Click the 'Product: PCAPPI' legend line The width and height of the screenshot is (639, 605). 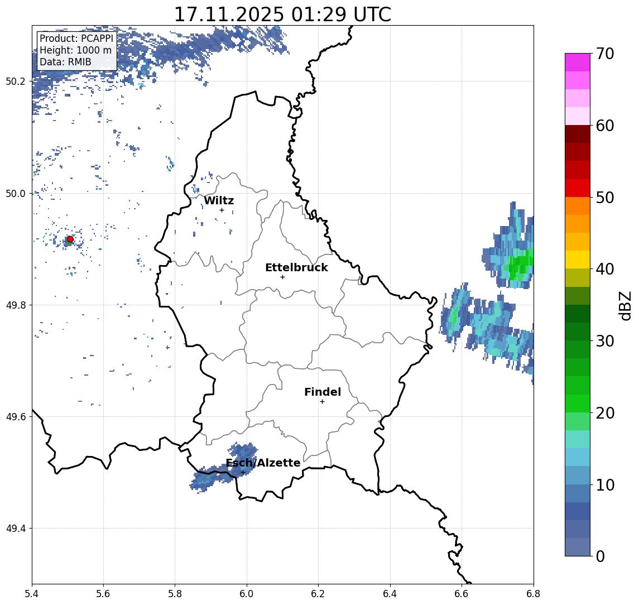coord(76,39)
